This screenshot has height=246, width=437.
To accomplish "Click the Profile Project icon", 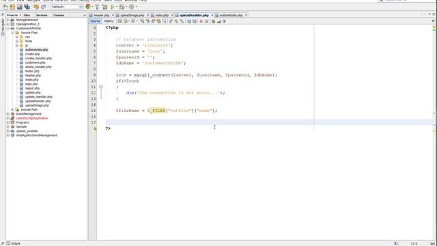I will click(x=131, y=7).
